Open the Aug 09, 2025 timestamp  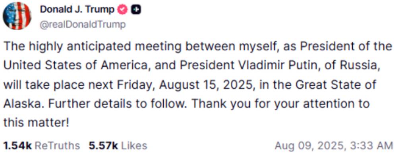310,146
